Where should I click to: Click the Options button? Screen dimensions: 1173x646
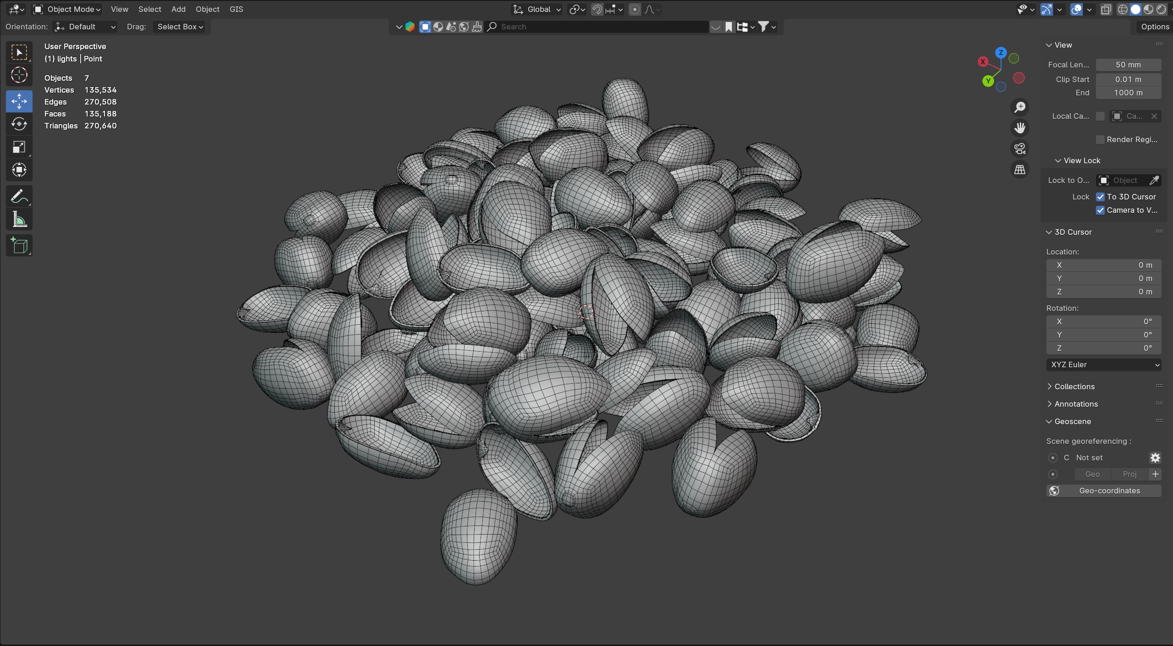point(1155,27)
